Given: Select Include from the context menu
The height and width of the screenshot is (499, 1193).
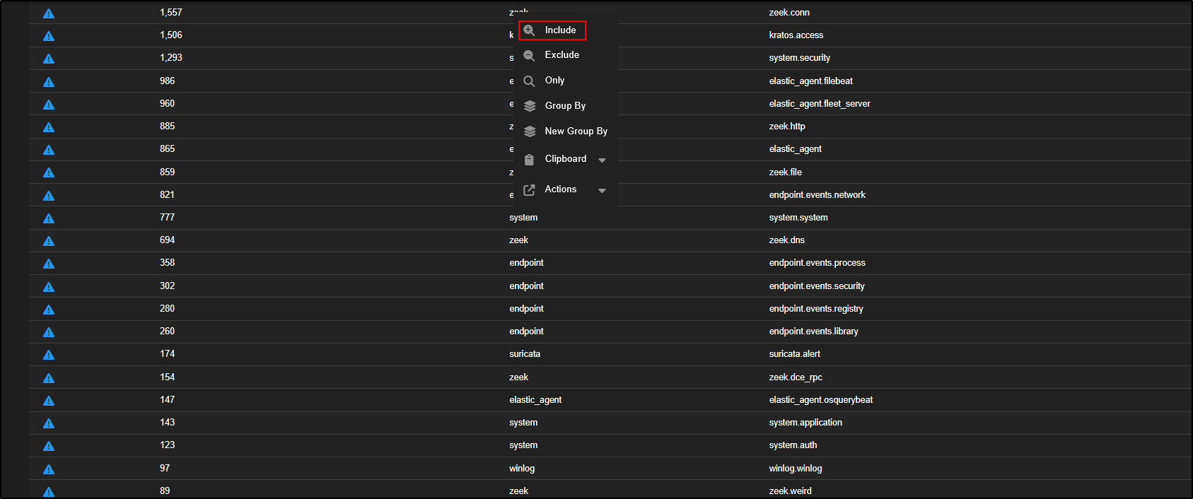Looking at the screenshot, I should click(x=560, y=30).
